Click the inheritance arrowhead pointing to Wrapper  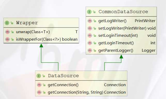tap(41, 46)
